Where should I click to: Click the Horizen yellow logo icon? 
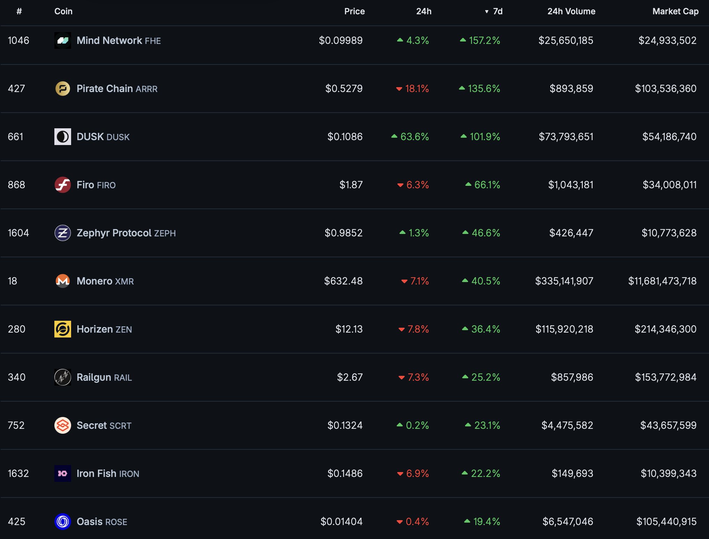62,329
